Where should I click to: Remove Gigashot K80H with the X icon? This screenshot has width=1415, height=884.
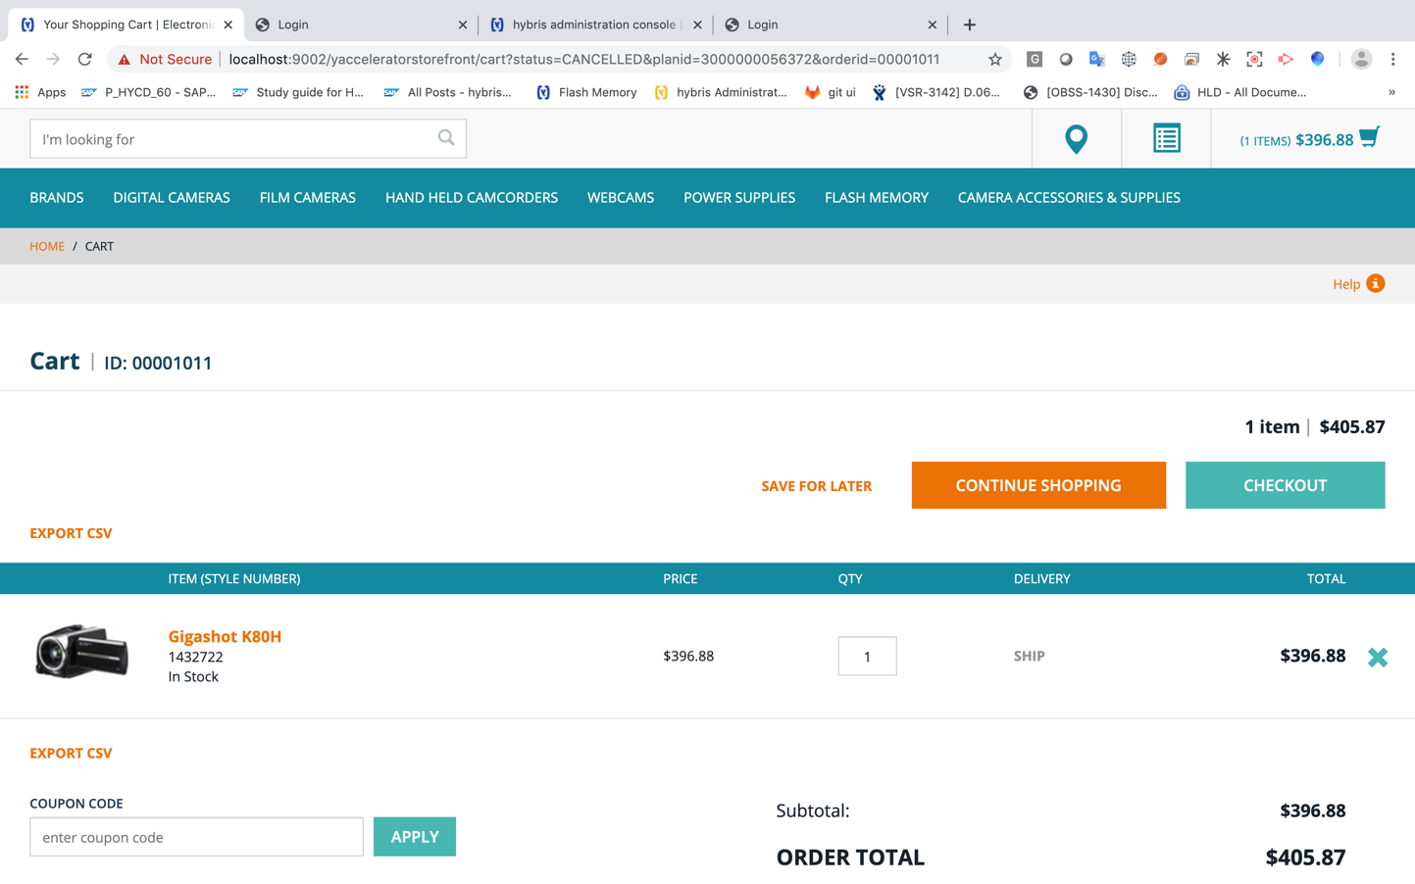click(1377, 657)
